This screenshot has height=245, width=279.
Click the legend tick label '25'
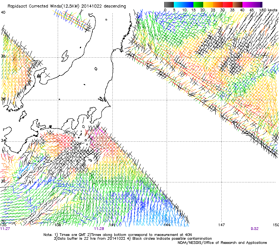(213, 10)
